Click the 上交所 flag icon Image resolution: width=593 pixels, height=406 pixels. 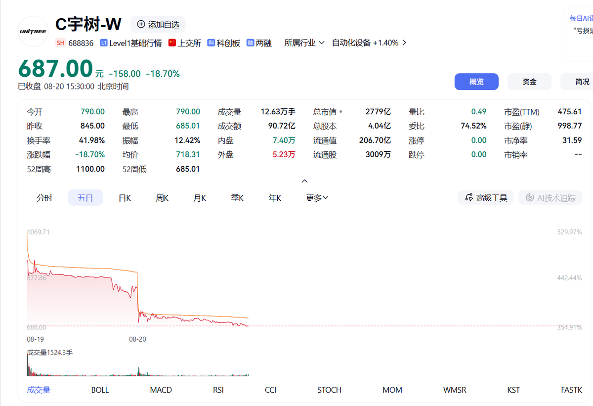(172, 43)
